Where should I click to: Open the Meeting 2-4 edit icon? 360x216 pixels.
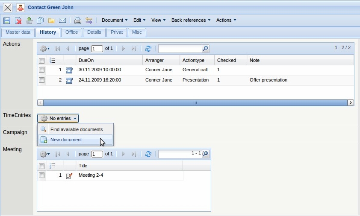[69, 175]
